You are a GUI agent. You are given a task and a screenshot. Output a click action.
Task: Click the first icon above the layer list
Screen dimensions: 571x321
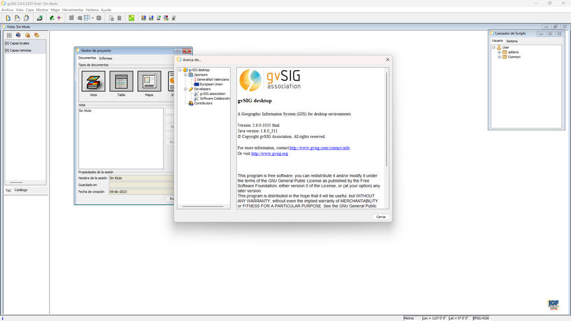pyautogui.click(x=10, y=35)
